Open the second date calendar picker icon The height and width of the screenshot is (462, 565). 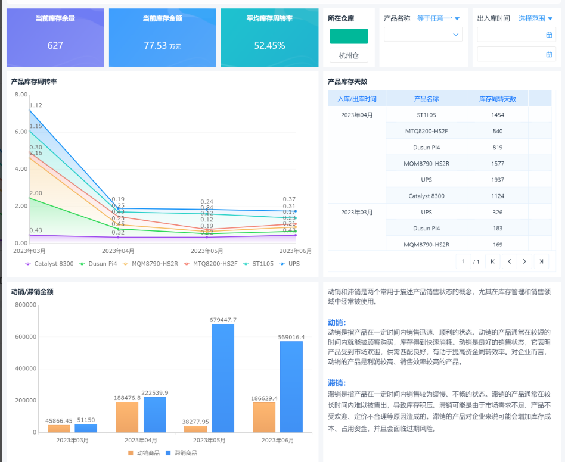coord(549,54)
